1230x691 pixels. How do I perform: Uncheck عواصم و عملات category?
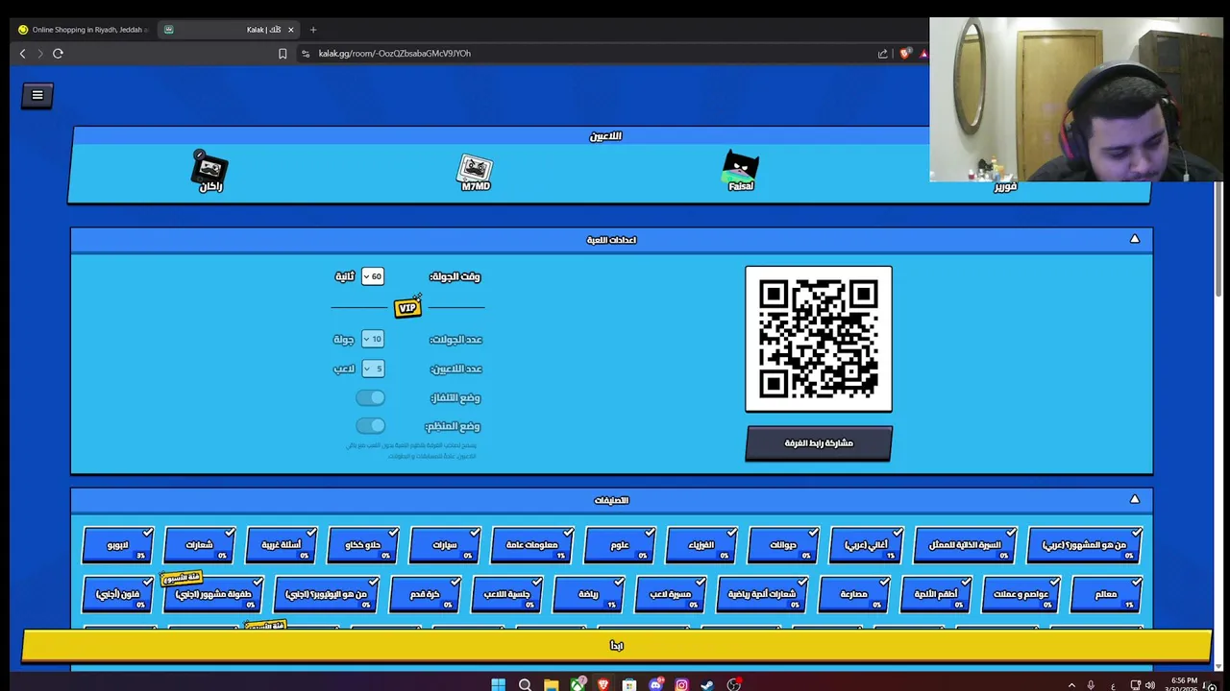(x=1021, y=594)
